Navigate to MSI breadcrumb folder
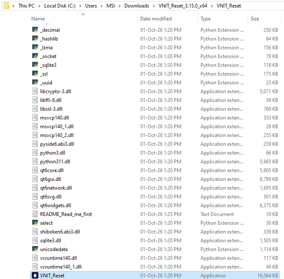The image size is (284, 279). click(111, 6)
